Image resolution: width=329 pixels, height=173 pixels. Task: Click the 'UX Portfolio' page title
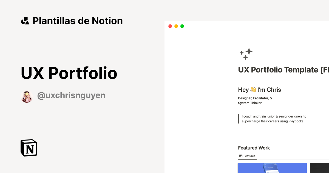pos(69,73)
